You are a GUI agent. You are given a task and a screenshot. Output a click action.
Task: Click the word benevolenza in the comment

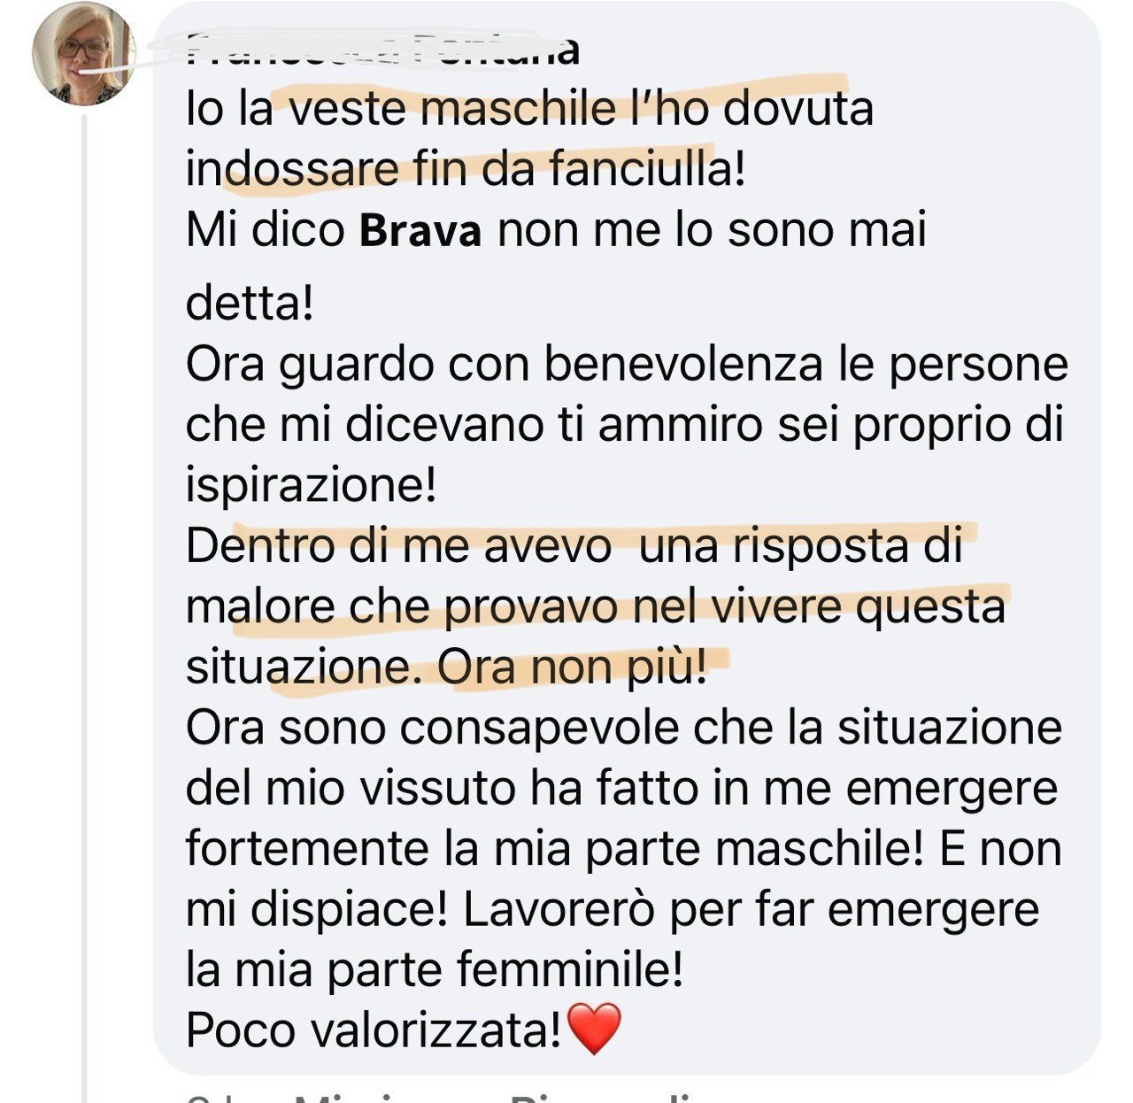[683, 366]
